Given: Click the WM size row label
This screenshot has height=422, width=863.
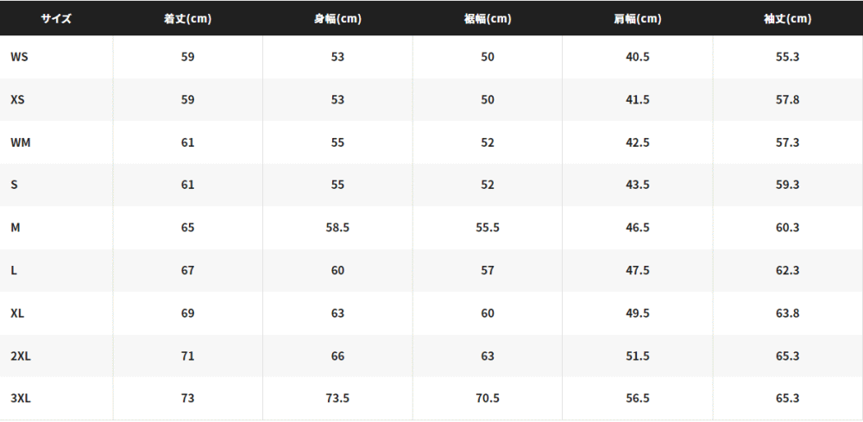Looking at the screenshot, I should (x=21, y=142).
